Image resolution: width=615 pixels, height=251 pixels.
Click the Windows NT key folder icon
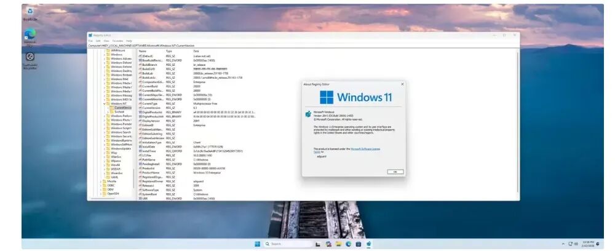[x=108, y=103]
